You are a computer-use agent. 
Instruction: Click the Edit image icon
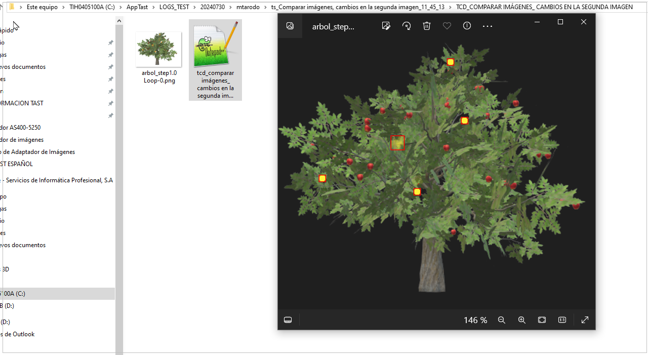[386, 26]
